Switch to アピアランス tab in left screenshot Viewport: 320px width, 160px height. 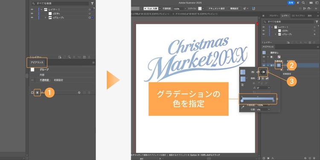(37, 62)
